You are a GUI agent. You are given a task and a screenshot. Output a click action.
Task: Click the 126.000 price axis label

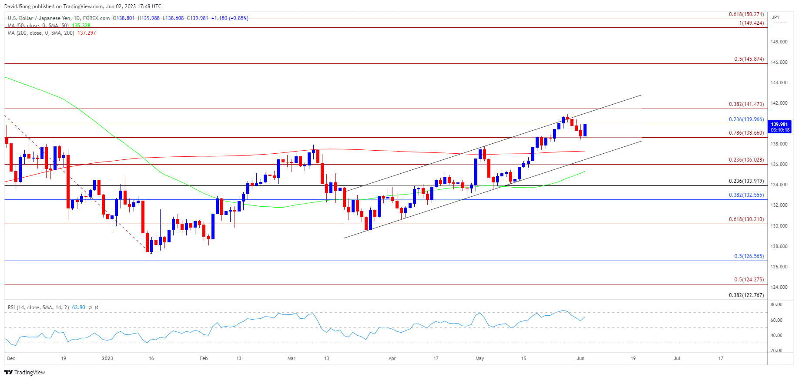[x=779, y=267]
